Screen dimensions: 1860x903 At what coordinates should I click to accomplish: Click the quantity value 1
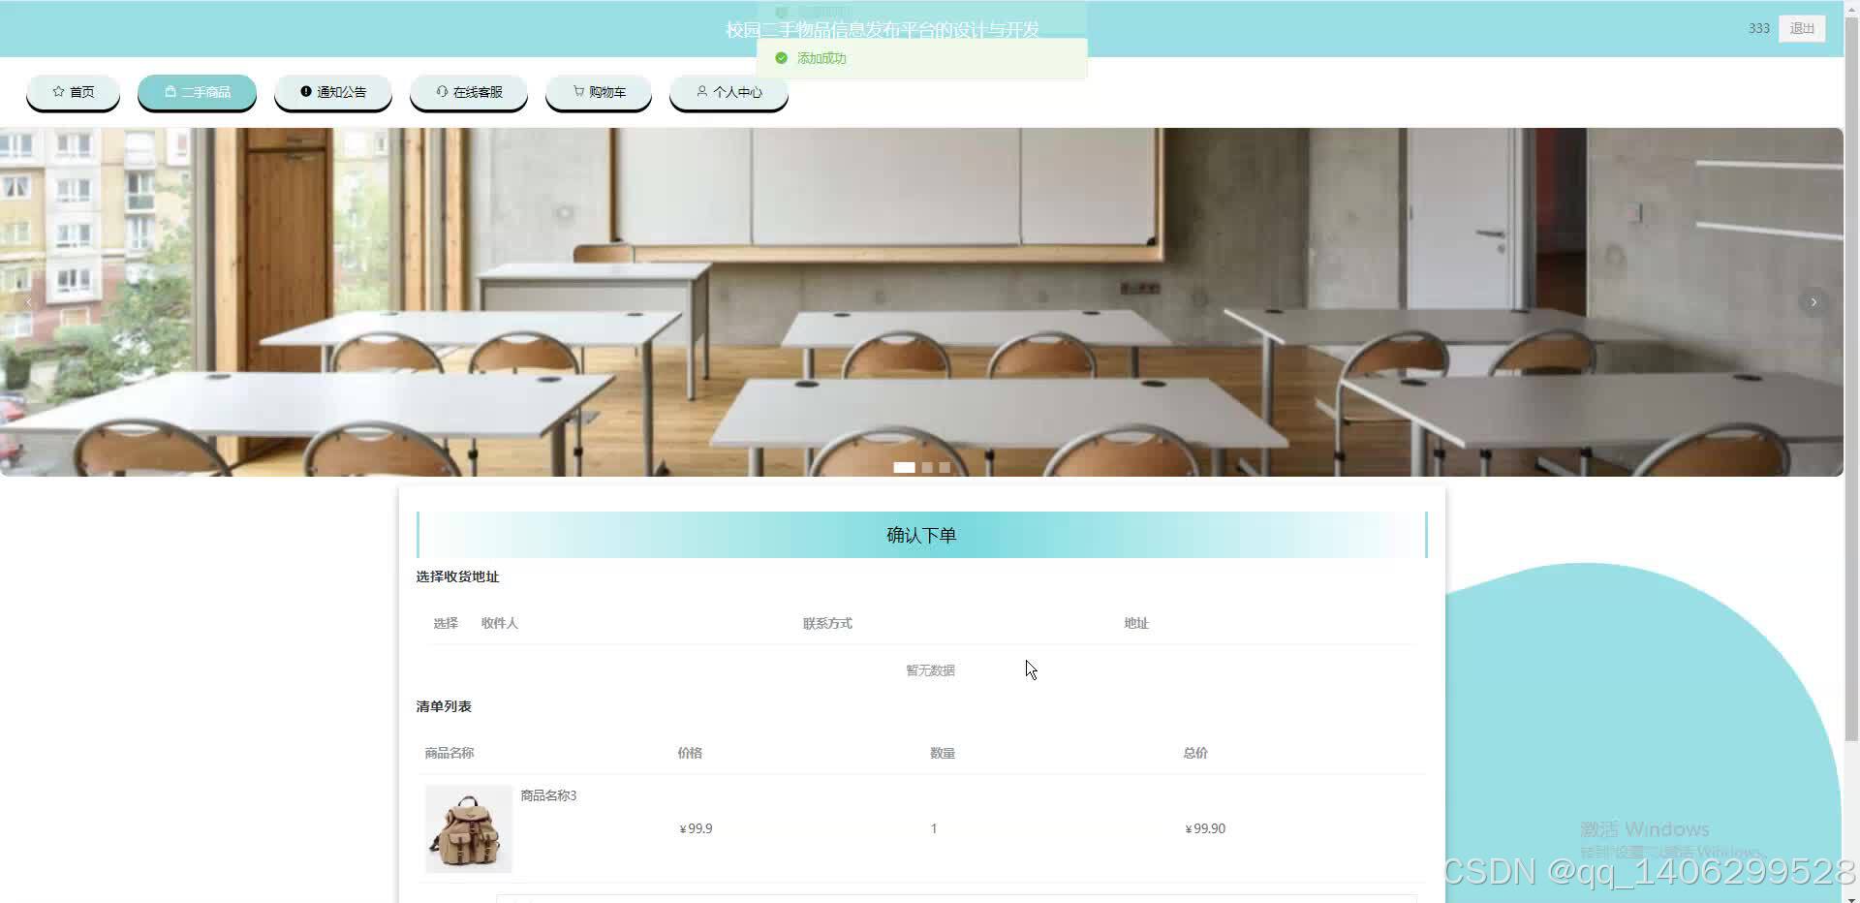[x=934, y=828]
